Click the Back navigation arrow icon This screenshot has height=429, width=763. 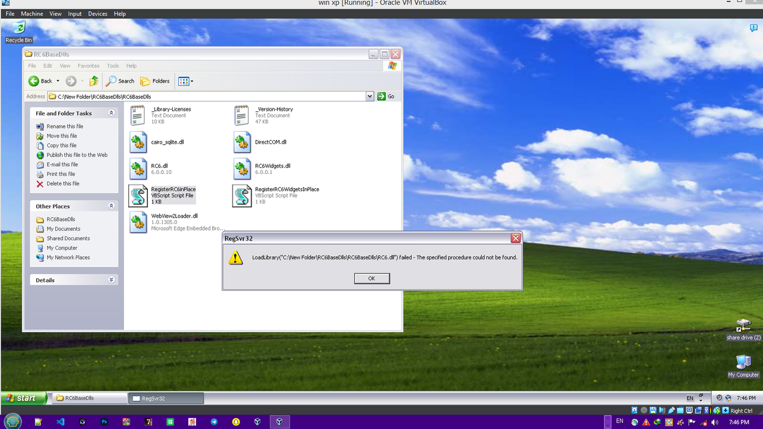click(x=34, y=81)
